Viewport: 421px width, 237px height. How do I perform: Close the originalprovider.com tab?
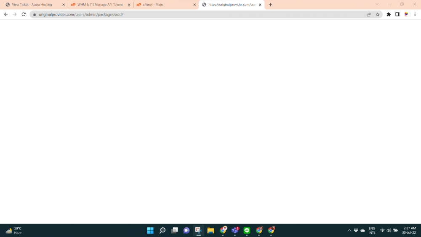pos(260,5)
